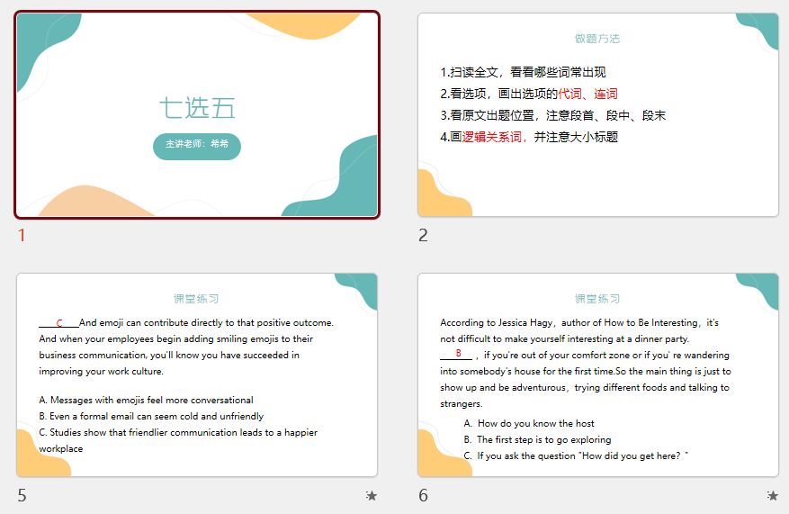The height and width of the screenshot is (514, 789).
Task: Click the slide number 1 label
Action: [x=22, y=236]
